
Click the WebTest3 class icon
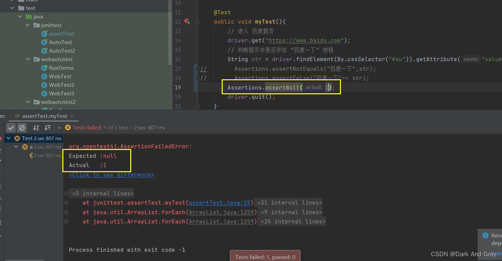coord(44,94)
